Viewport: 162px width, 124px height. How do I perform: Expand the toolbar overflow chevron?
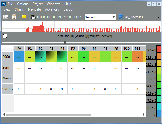point(159,17)
